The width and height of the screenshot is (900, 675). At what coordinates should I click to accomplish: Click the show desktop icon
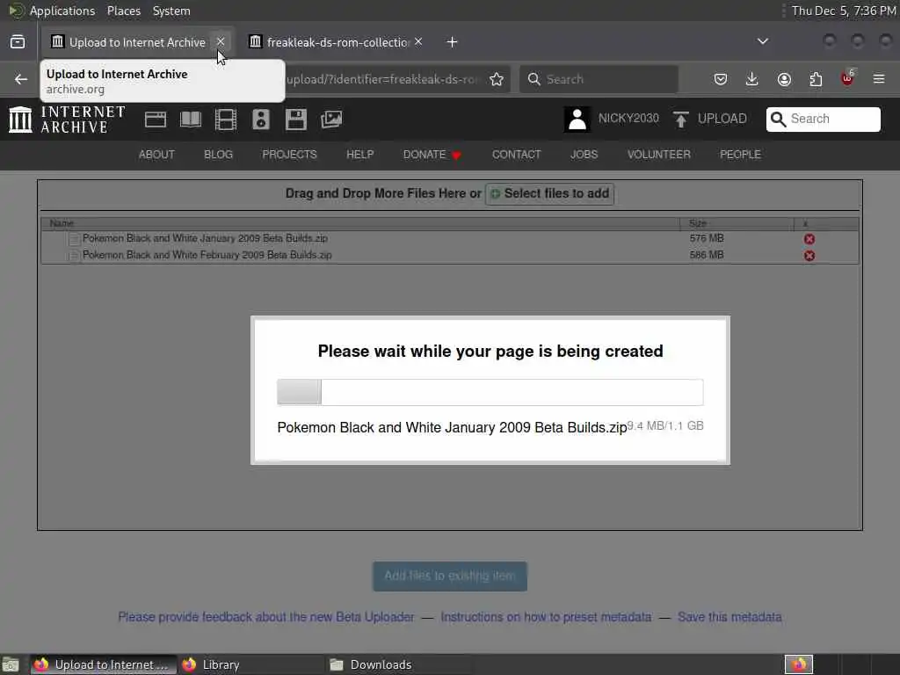(x=11, y=664)
